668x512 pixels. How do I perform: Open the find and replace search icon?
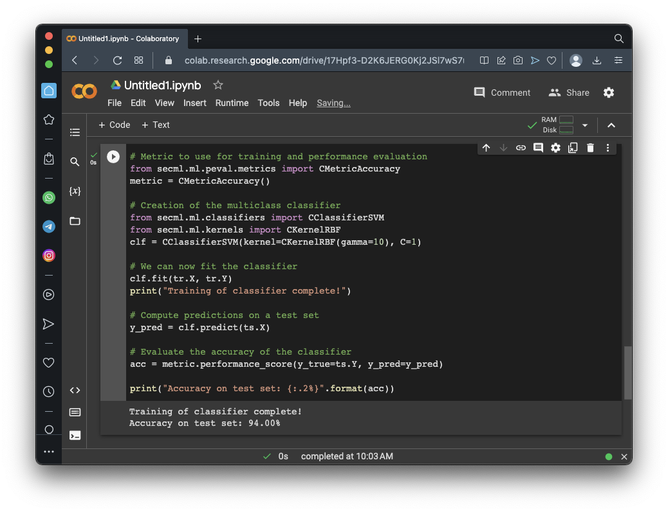tap(75, 162)
